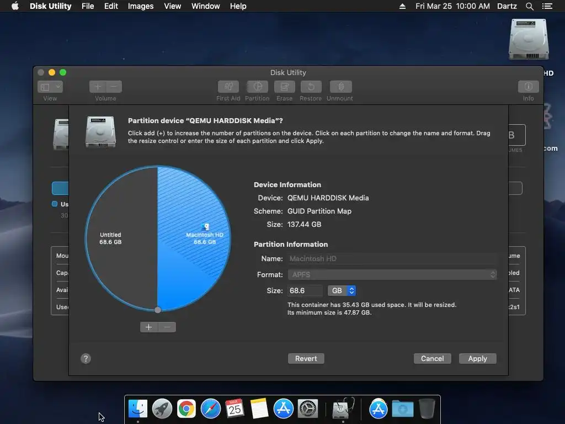Click the date and time in menu bar
565x424 pixels.
pos(452,6)
